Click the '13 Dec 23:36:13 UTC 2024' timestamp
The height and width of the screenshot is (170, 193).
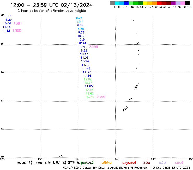(171, 168)
